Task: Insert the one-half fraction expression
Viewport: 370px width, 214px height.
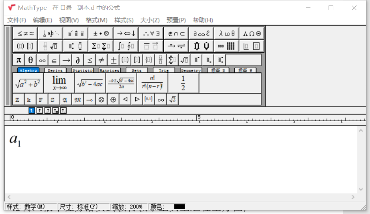Action: click(183, 83)
